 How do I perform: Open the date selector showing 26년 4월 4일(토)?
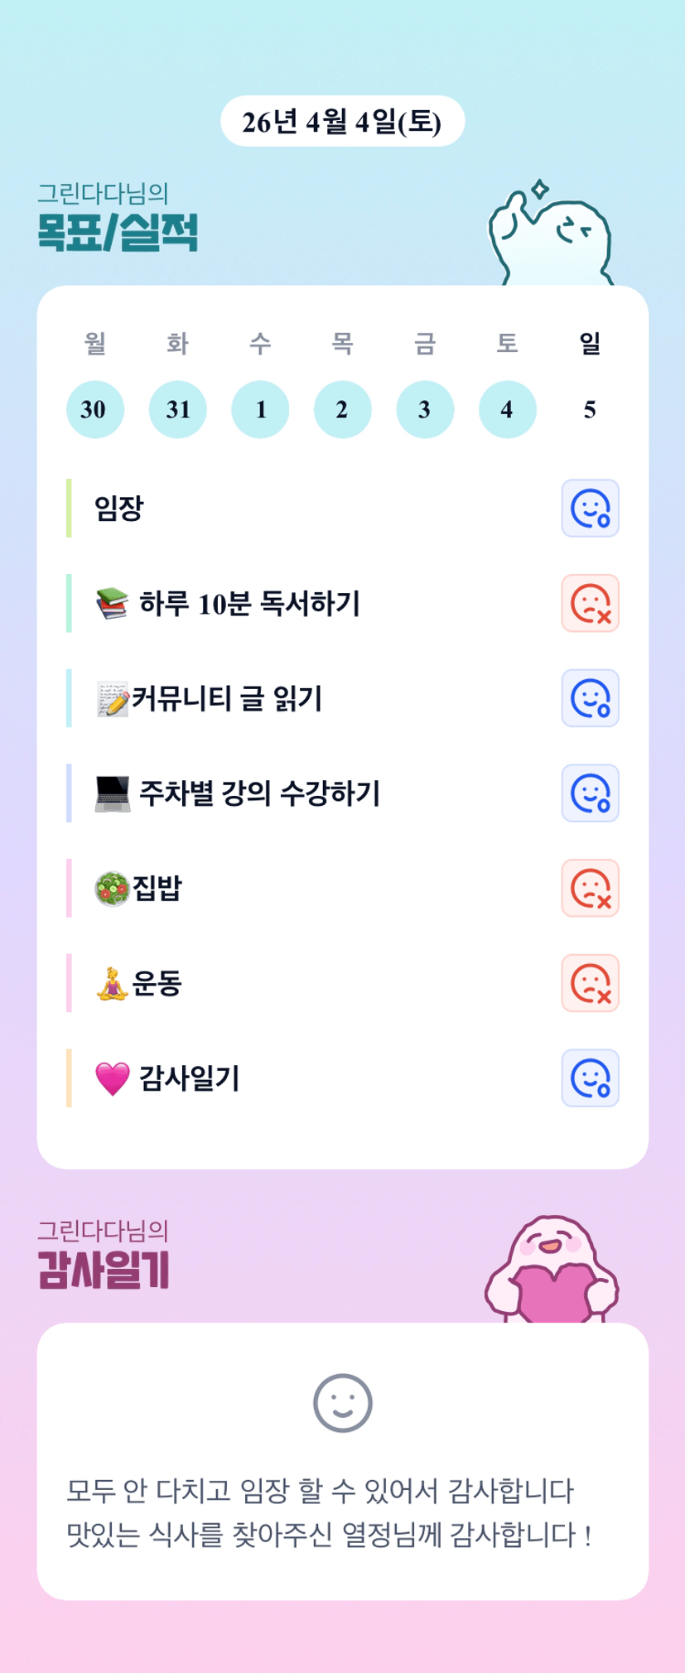pyautogui.click(x=342, y=122)
